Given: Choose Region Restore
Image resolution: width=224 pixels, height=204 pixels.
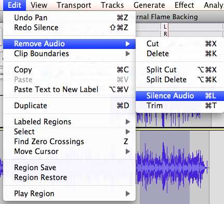Looking at the screenshot, I should [x=69, y=177].
